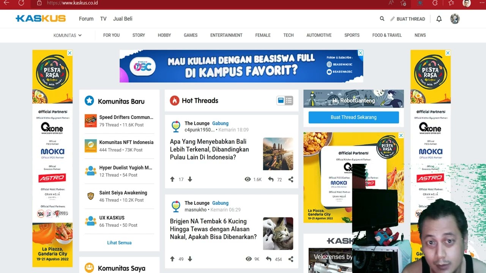Select the SPORTS category
Image resolution: width=486 pixels, height=273 pixels.
[x=352, y=35]
